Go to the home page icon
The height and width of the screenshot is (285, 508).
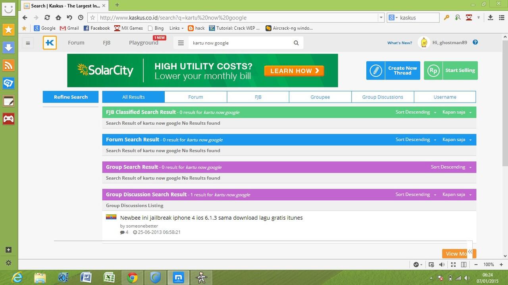pos(58,17)
